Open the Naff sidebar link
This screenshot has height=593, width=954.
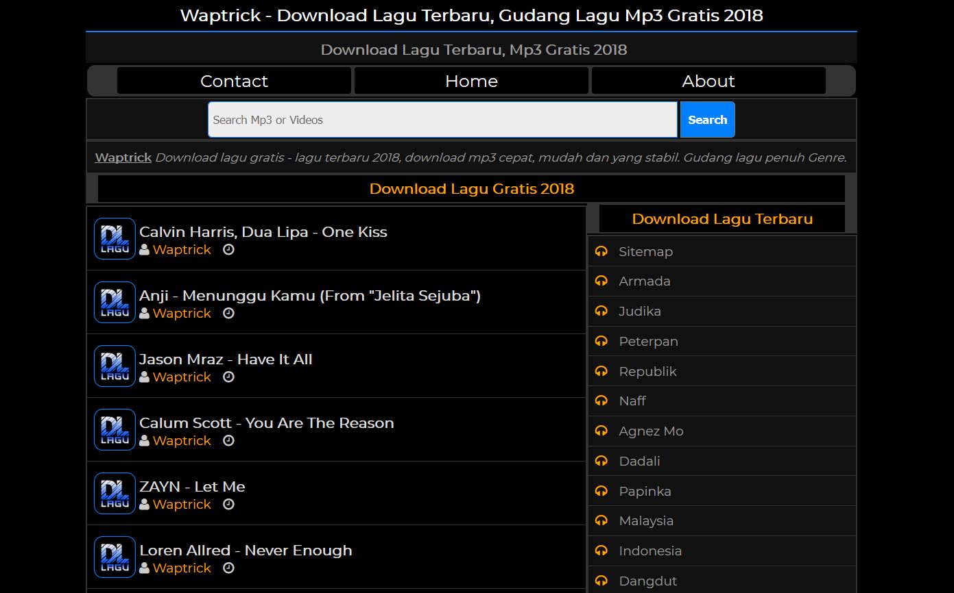click(632, 401)
